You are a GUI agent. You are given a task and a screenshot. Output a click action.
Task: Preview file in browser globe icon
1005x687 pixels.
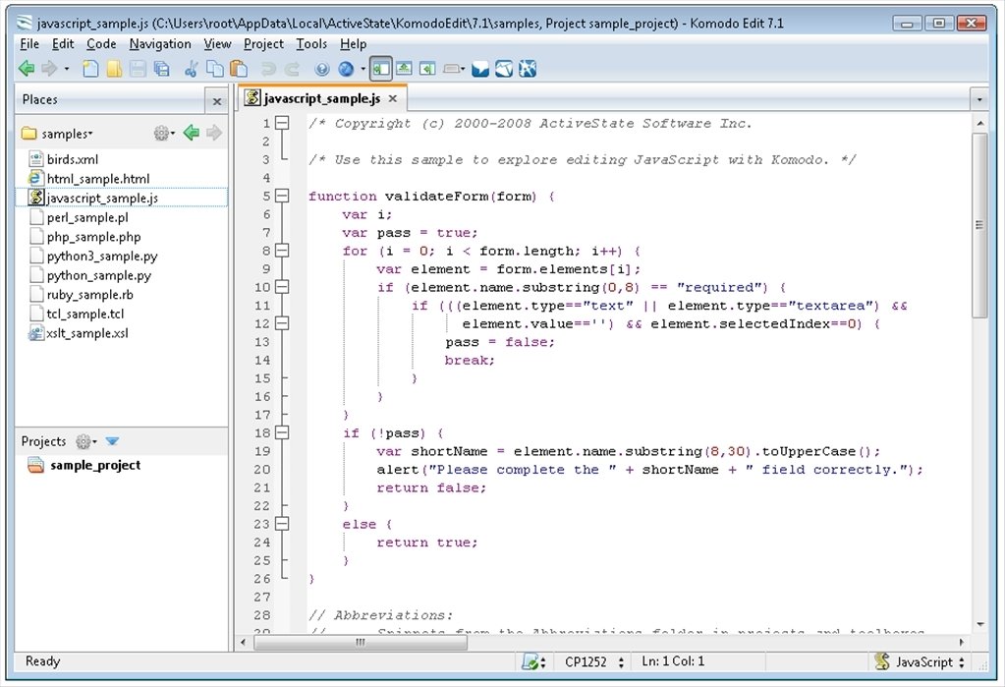pos(346,69)
